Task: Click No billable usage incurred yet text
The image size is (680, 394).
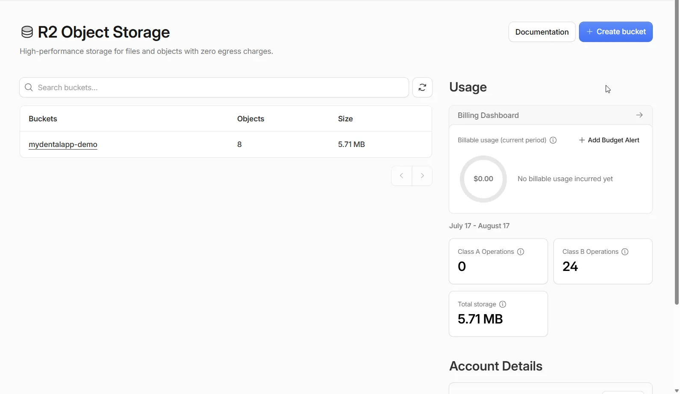Action: pyautogui.click(x=565, y=179)
